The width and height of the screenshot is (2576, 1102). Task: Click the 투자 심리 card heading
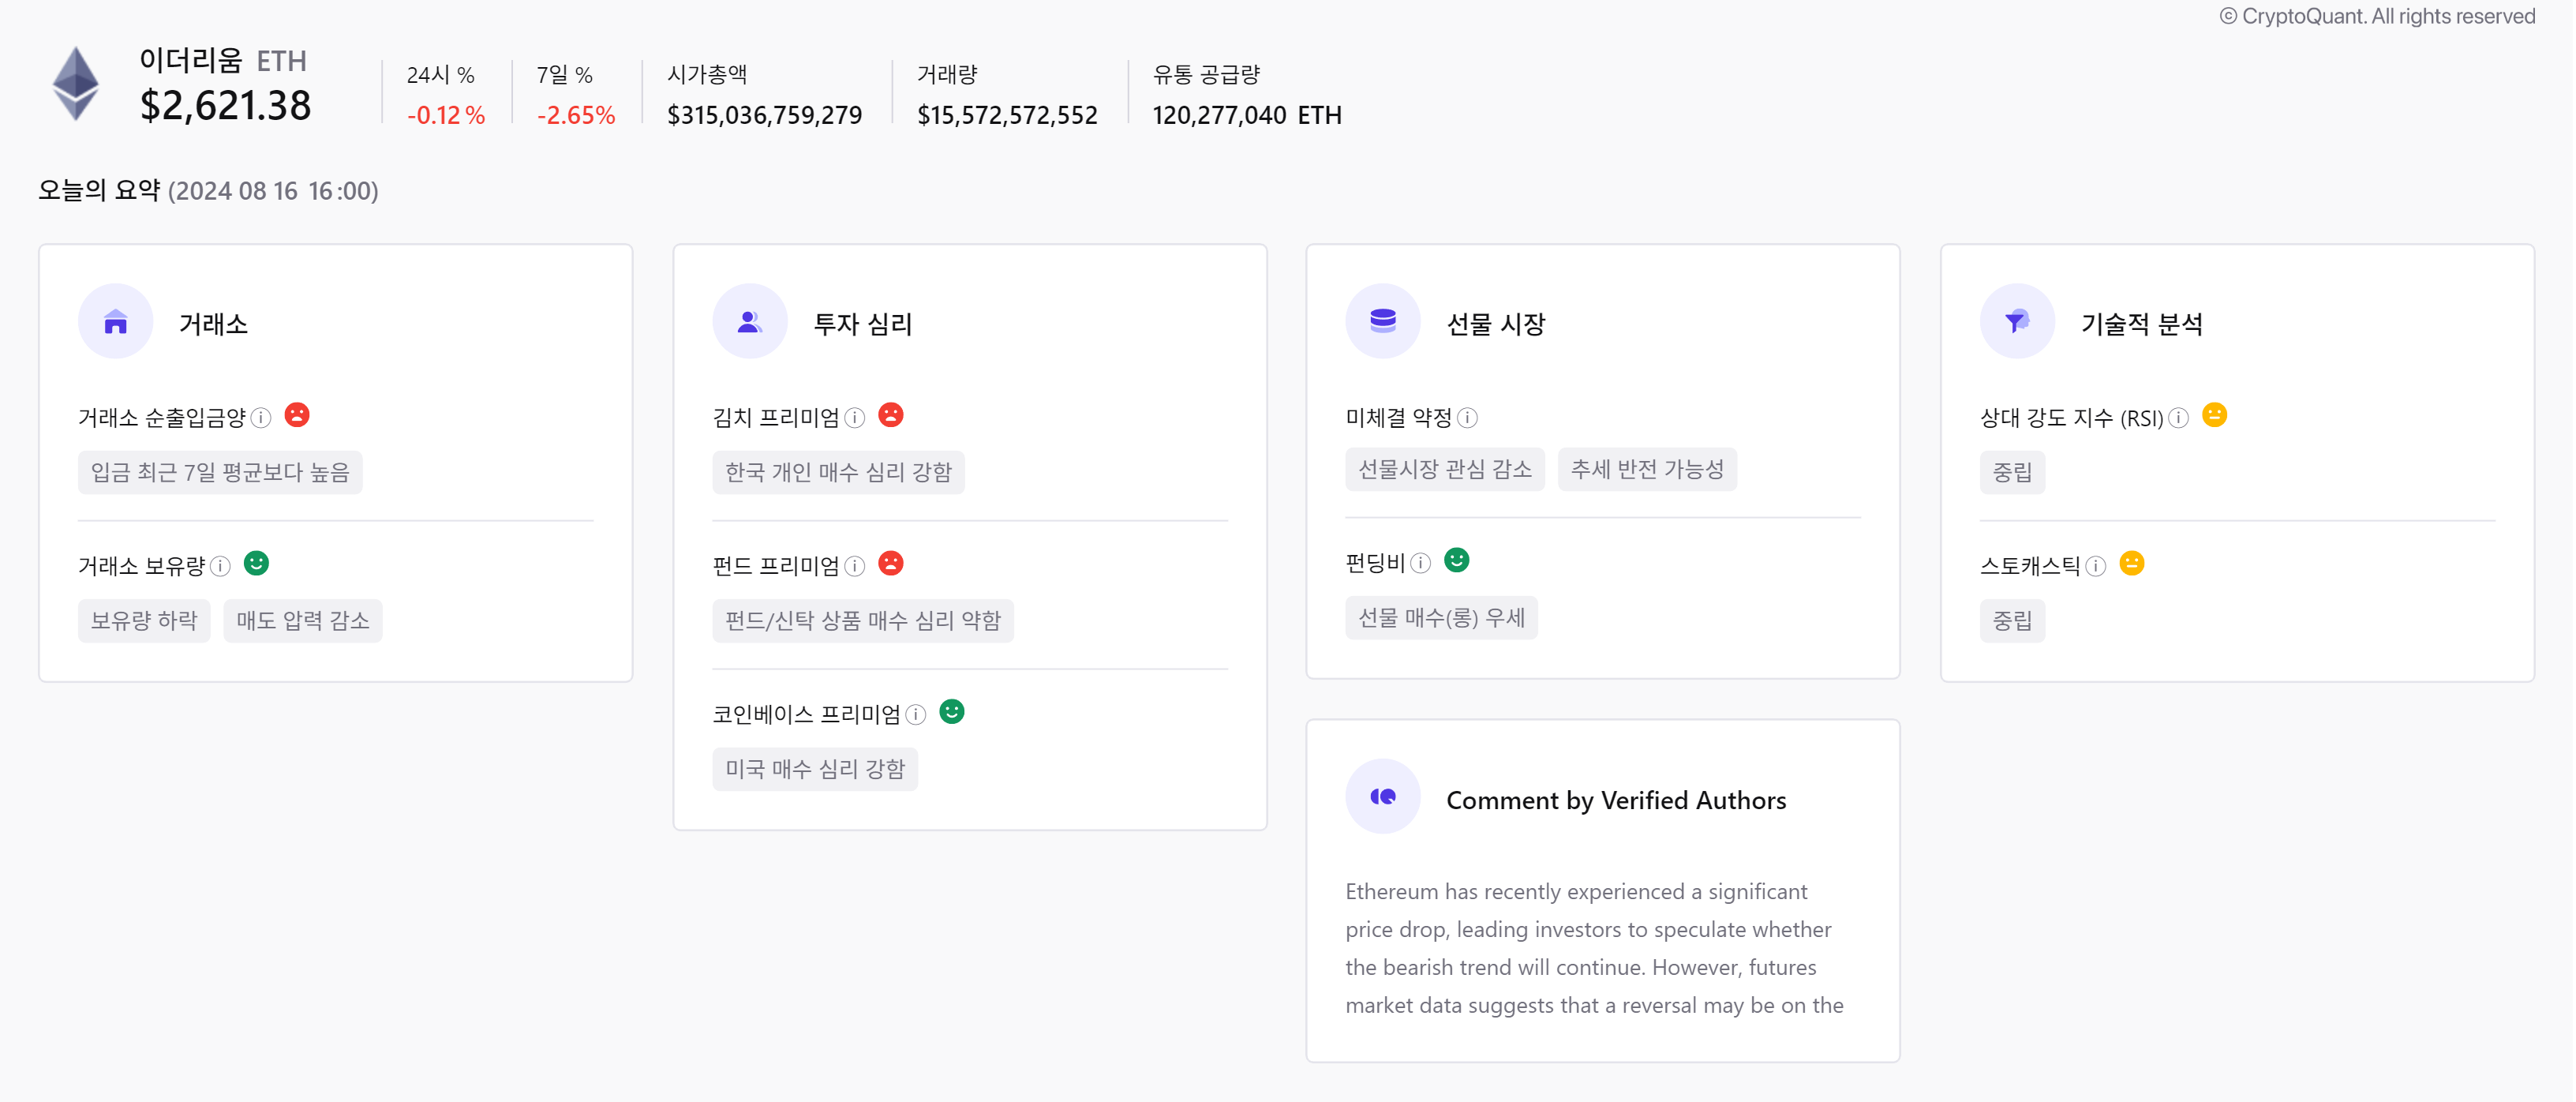click(863, 324)
